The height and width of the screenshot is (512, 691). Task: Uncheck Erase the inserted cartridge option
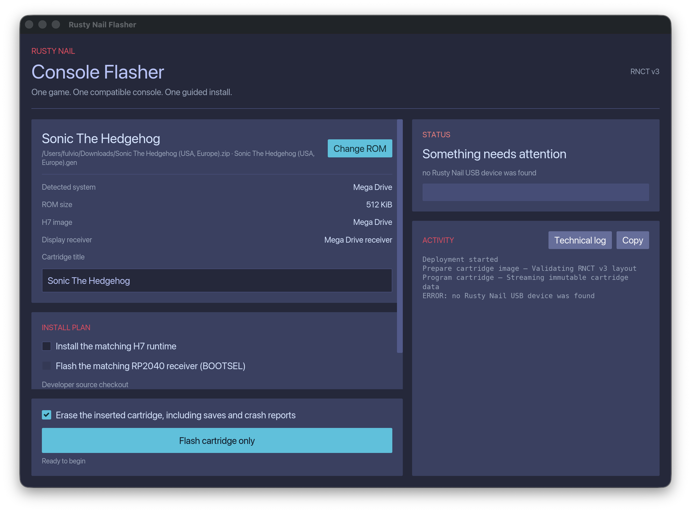[47, 415]
